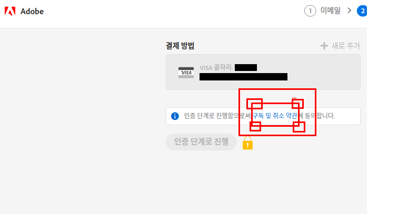This screenshot has width=408, height=214.
Task: Select the blue step 2 circle
Action: point(362,11)
